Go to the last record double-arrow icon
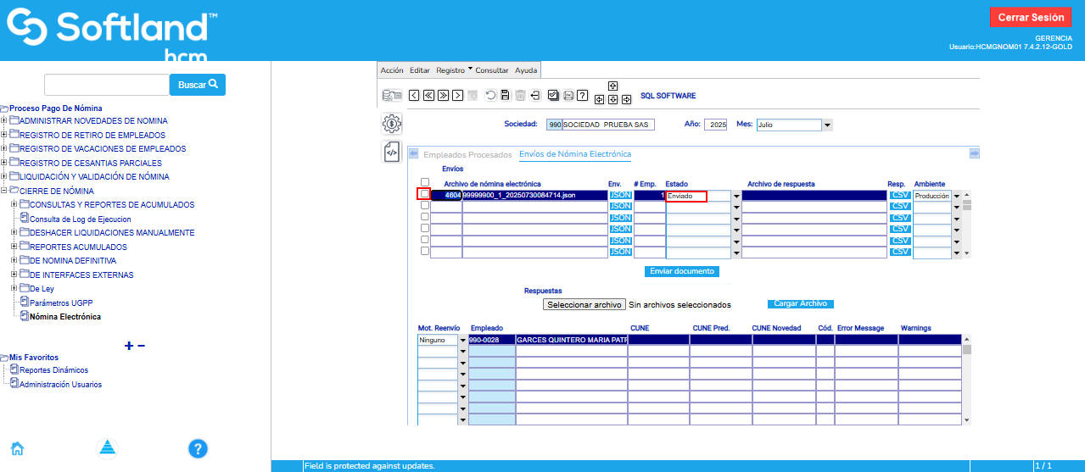 pyautogui.click(x=444, y=95)
